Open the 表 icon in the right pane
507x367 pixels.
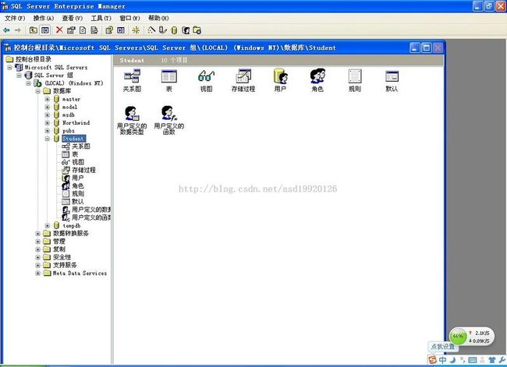tap(168, 80)
